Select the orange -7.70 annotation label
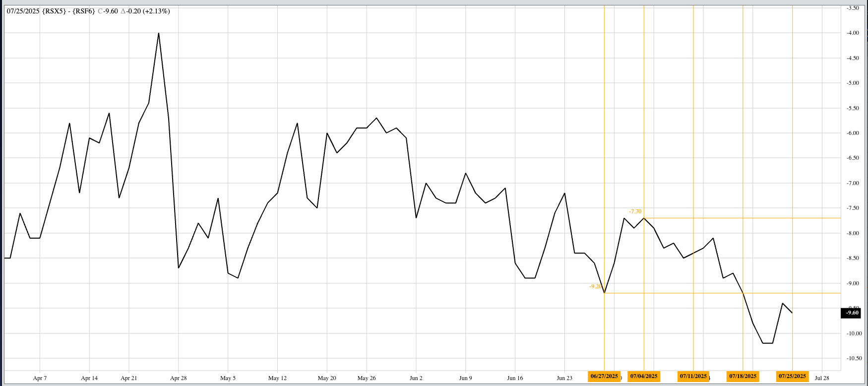The height and width of the screenshot is (386, 868). point(635,211)
